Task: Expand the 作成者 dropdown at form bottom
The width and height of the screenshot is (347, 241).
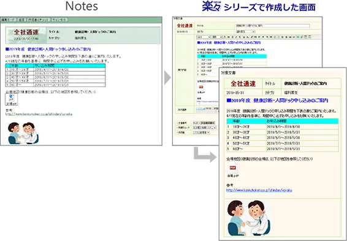Action: (x=201, y=132)
